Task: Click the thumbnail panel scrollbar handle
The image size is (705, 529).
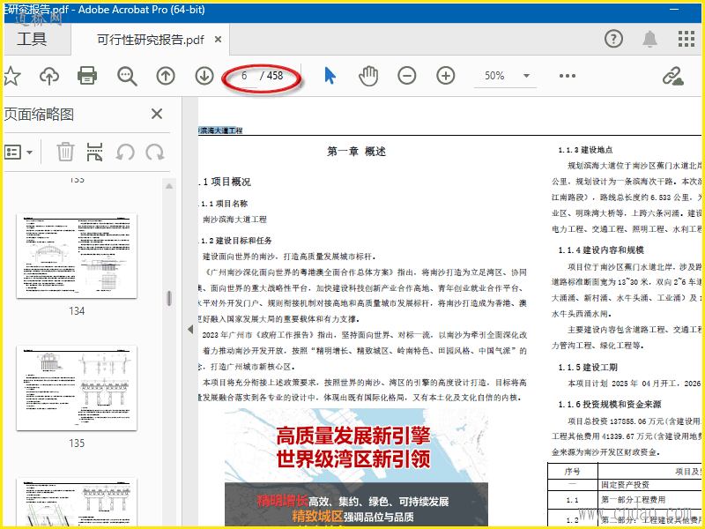Action: point(169,298)
